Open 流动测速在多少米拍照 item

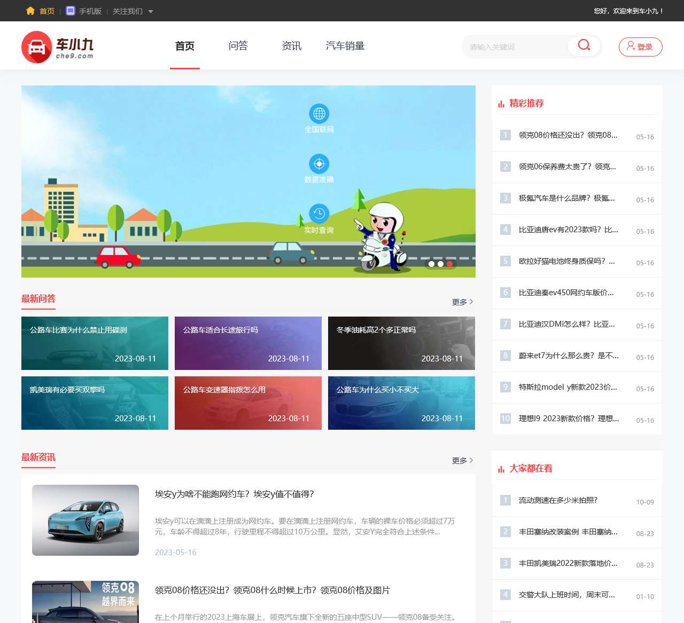pyautogui.click(x=558, y=500)
